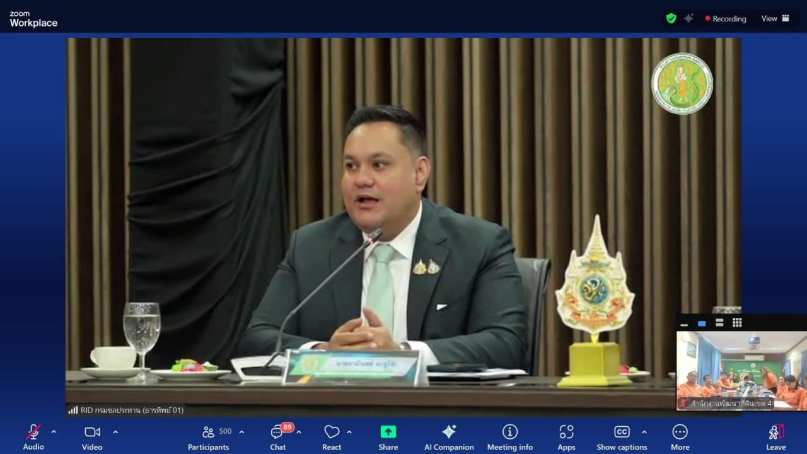Start screen sharing with green Share icon

[388, 436]
